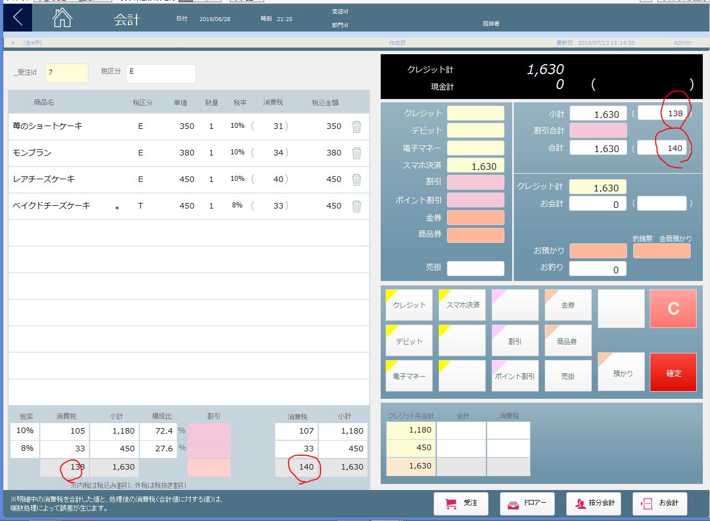Image resolution: width=710 pixels, height=521 pixels.
Task: Select the ベイクドチーズケーキ product name
Action: point(51,206)
